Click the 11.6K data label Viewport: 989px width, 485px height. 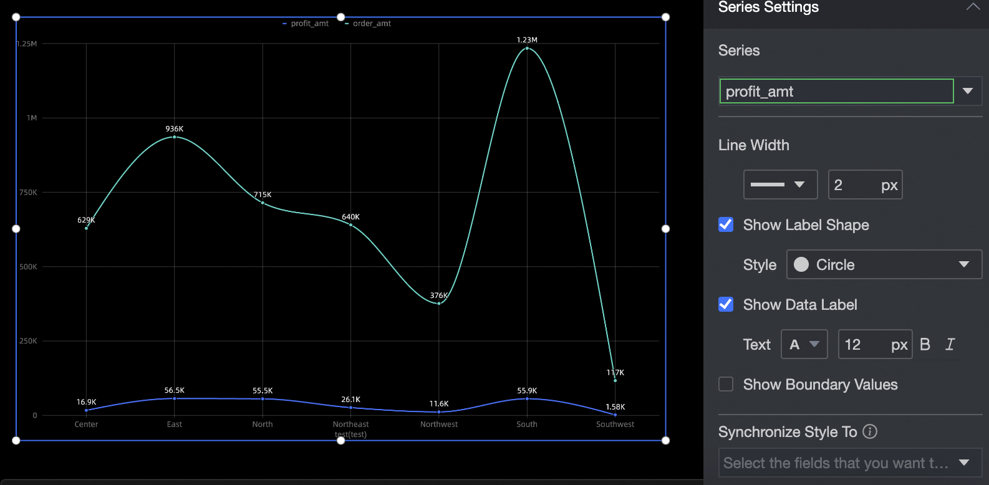[x=439, y=404]
